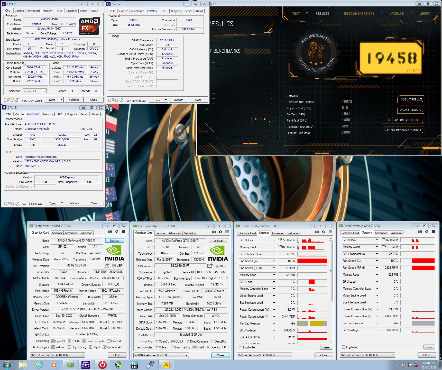This screenshot has width=442, height=370.
Task: Click red power button taskbar icon
Action: [102, 365]
